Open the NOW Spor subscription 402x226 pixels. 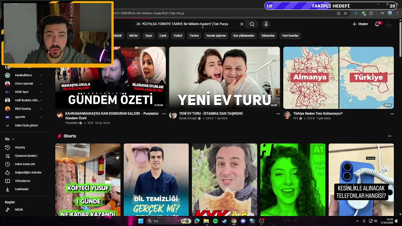click(24, 92)
